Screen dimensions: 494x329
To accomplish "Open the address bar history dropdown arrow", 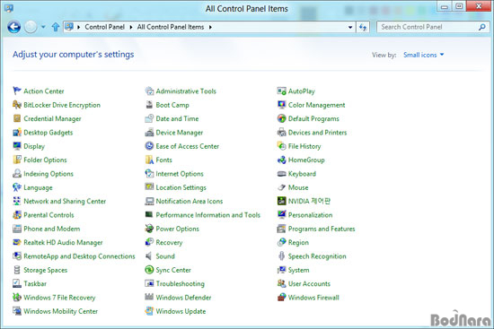I will tap(350, 28).
